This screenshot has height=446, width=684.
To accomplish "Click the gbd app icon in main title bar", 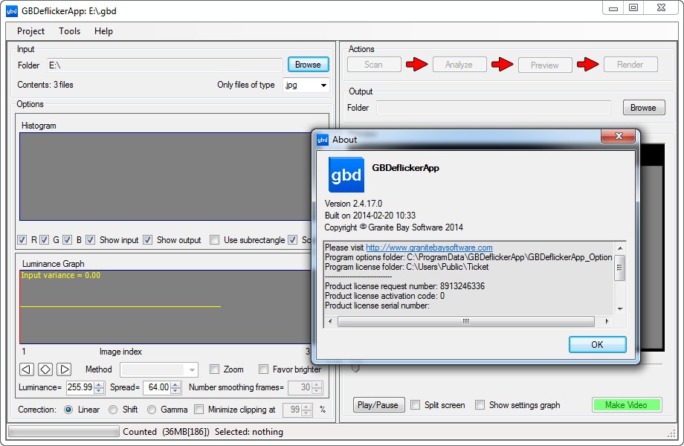I will (x=12, y=11).
